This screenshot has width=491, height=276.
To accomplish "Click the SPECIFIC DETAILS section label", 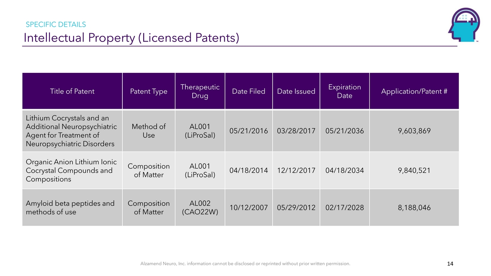I will pos(56,25).
